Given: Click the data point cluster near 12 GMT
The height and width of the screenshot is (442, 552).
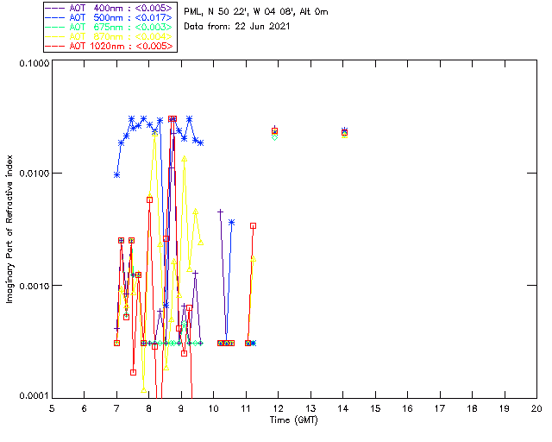Looking at the screenshot, I should click(x=274, y=133).
